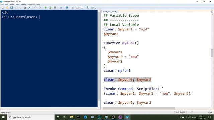Click the Stop Operation square icon
The image size is (214, 120).
[55, 8]
